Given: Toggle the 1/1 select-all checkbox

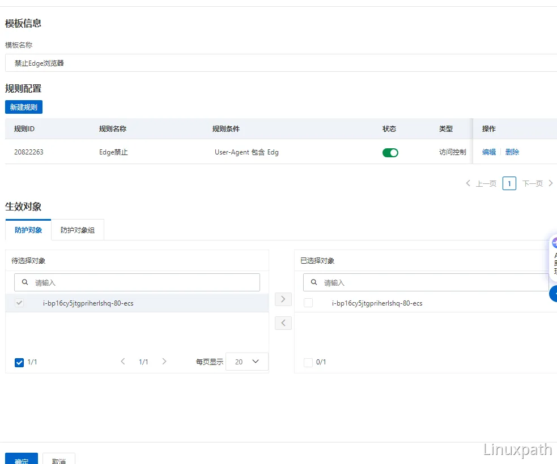Looking at the screenshot, I should pyautogui.click(x=19, y=362).
